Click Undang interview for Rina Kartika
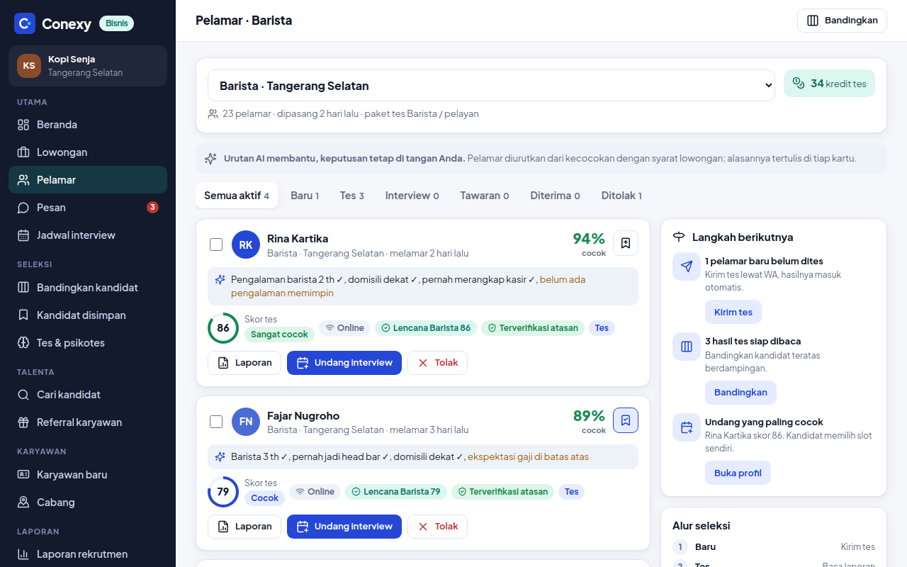The width and height of the screenshot is (907, 567). point(344,363)
